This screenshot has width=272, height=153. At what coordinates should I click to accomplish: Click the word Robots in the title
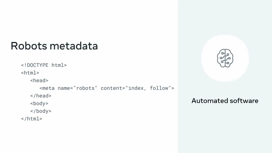click(29, 46)
